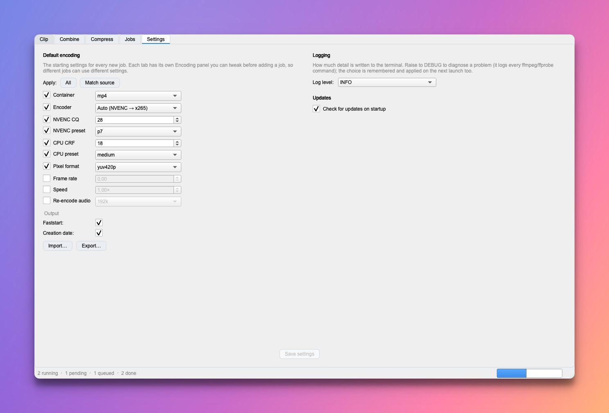Enable the Frame rate checkbox

coord(47,178)
